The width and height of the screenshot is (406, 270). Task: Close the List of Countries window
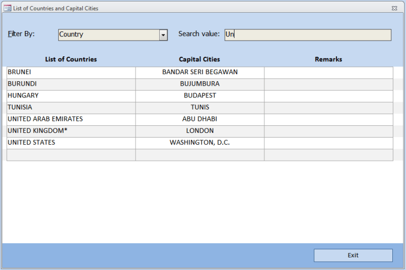click(394, 8)
